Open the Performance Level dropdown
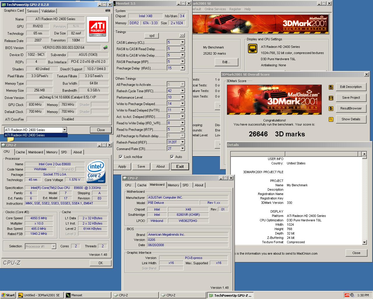 pos(182,97)
